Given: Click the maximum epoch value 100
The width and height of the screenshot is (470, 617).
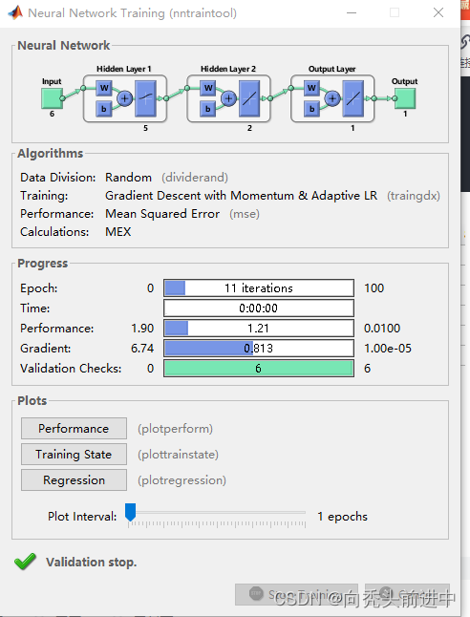Looking at the screenshot, I should coord(374,288).
